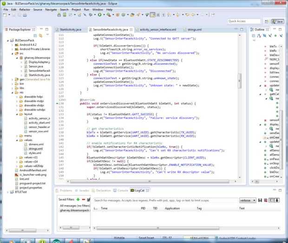Clear the LogCat log icon
Image resolution: width=288 pixels, height=243 pixels.
tap(266, 200)
